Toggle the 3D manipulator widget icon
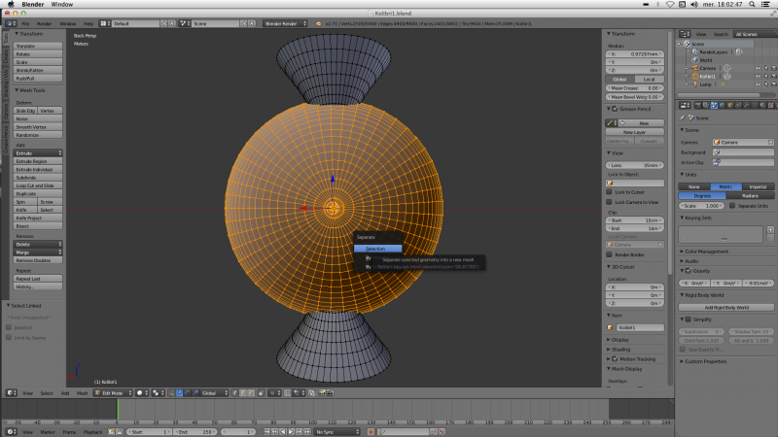 point(171,393)
